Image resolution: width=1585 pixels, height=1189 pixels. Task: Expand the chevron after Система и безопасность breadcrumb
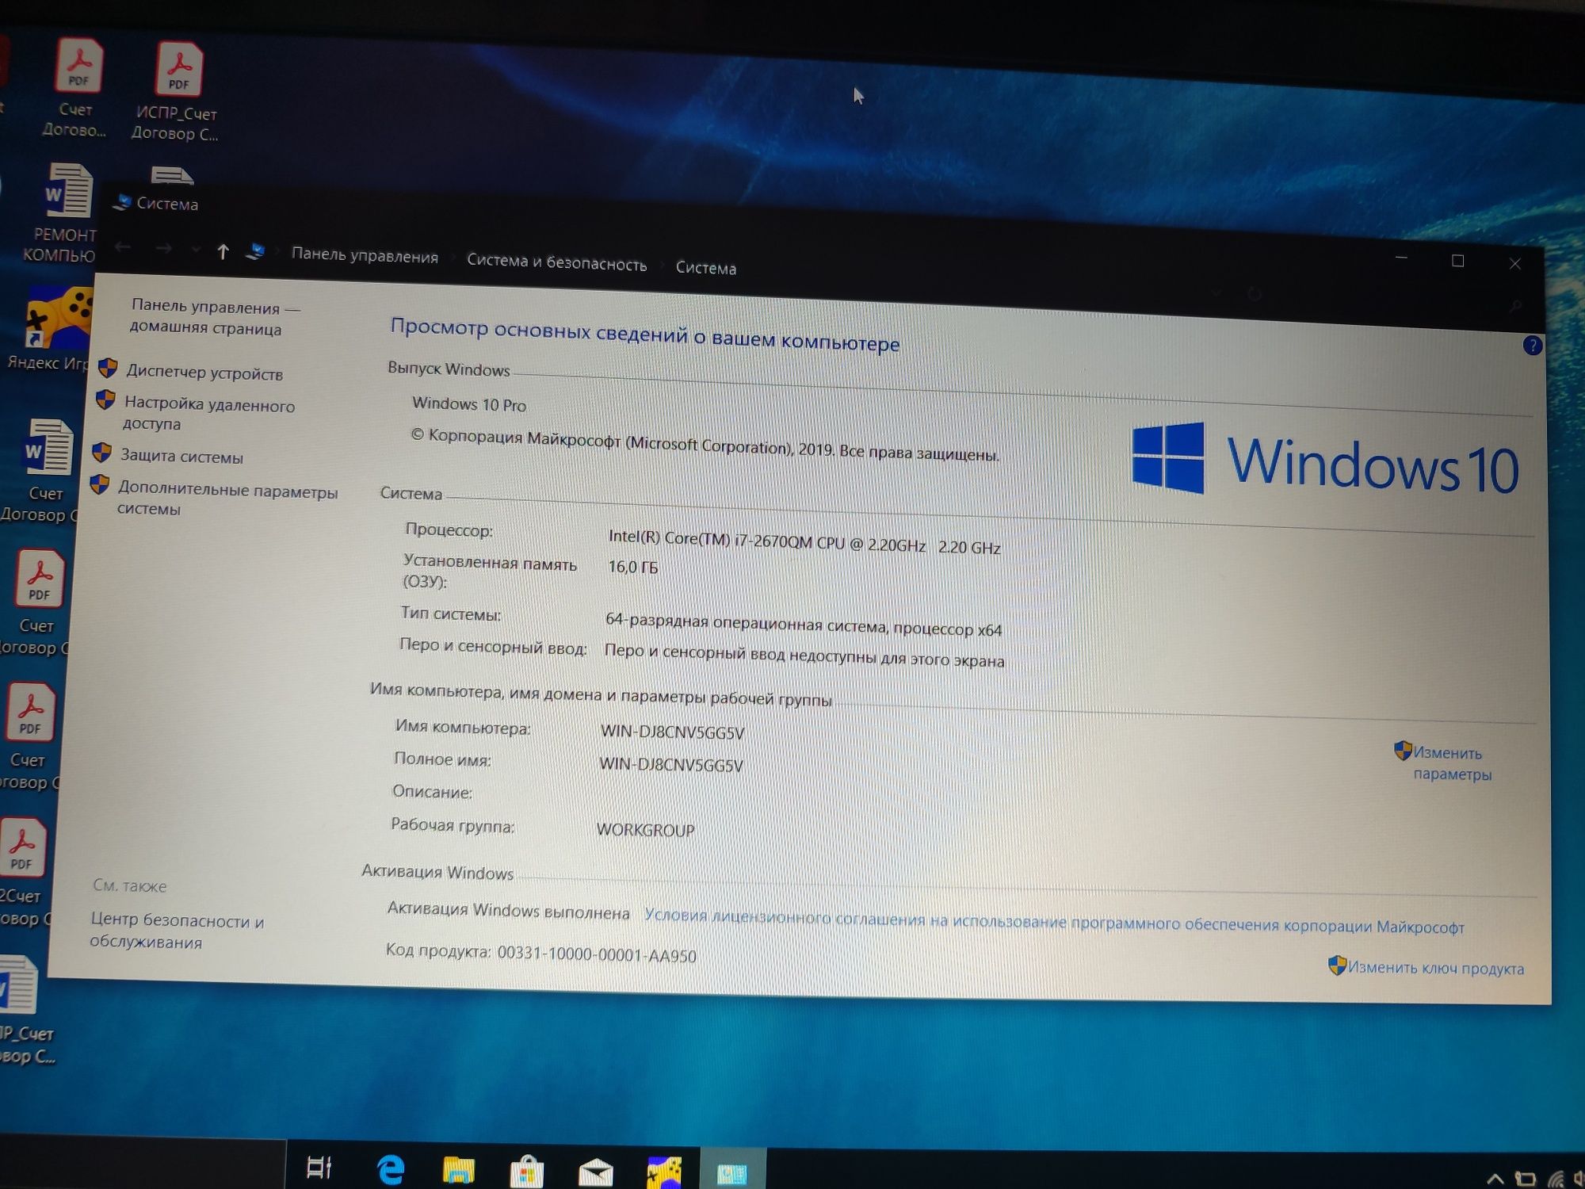click(x=661, y=266)
